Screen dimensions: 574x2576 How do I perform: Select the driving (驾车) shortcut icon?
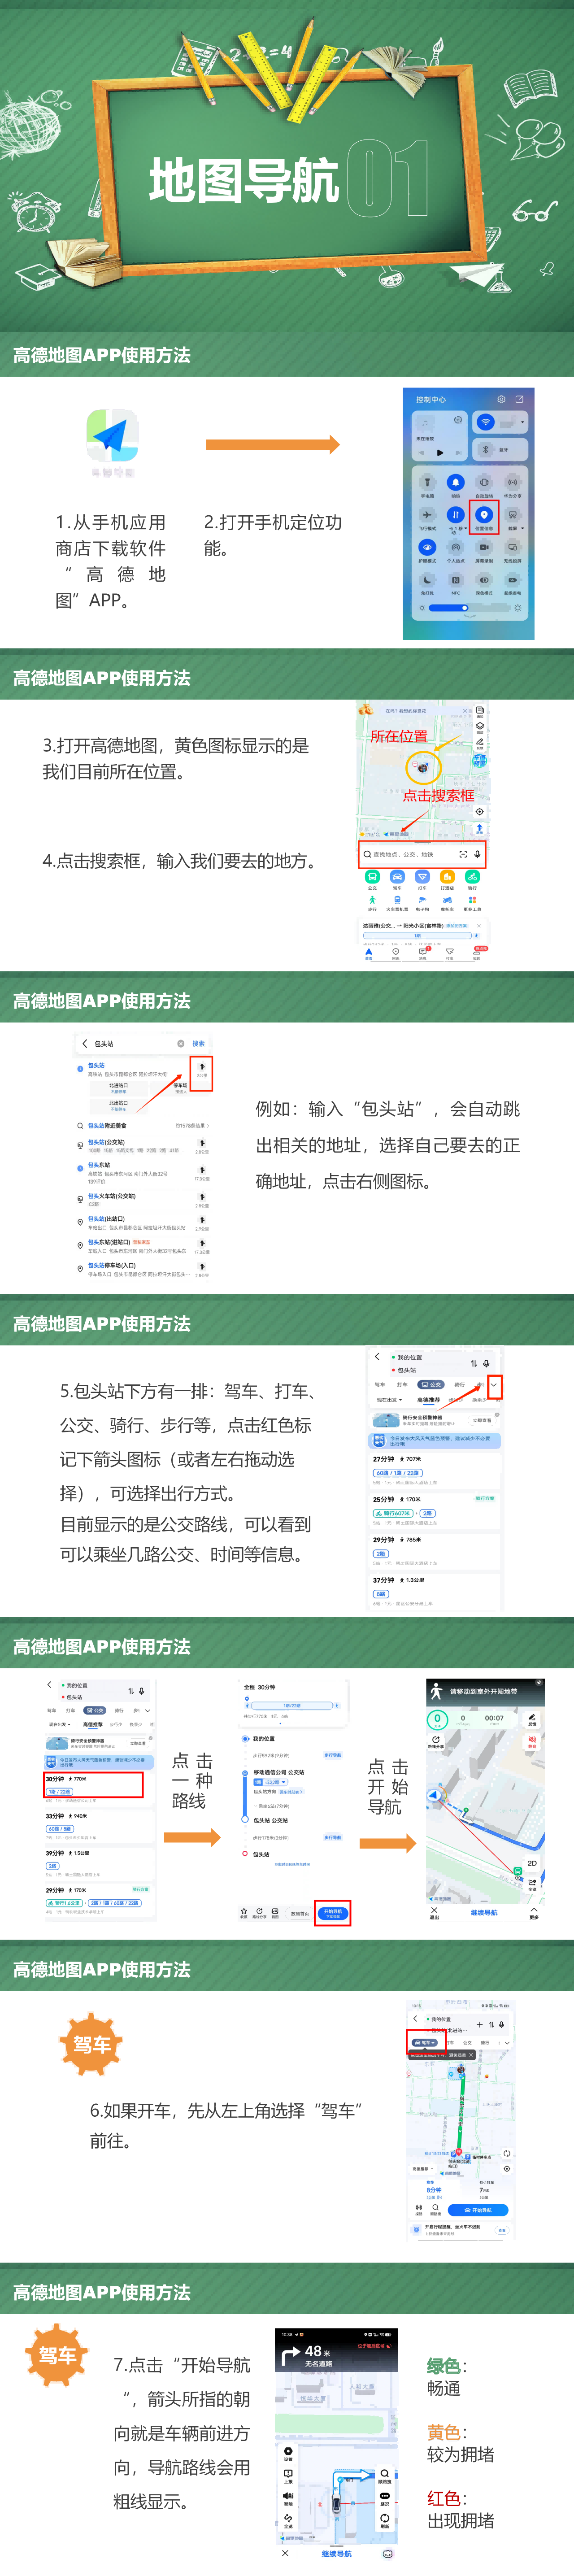[x=398, y=877]
